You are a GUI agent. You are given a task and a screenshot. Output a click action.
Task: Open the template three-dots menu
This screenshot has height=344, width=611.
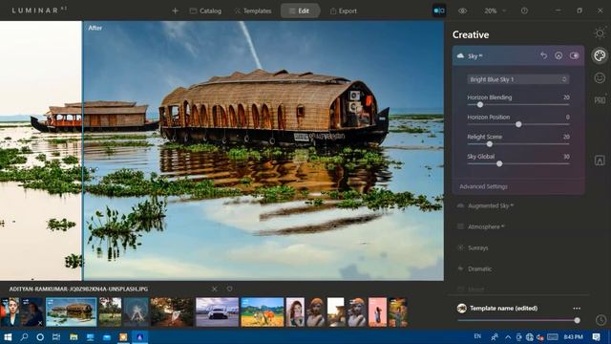577,308
